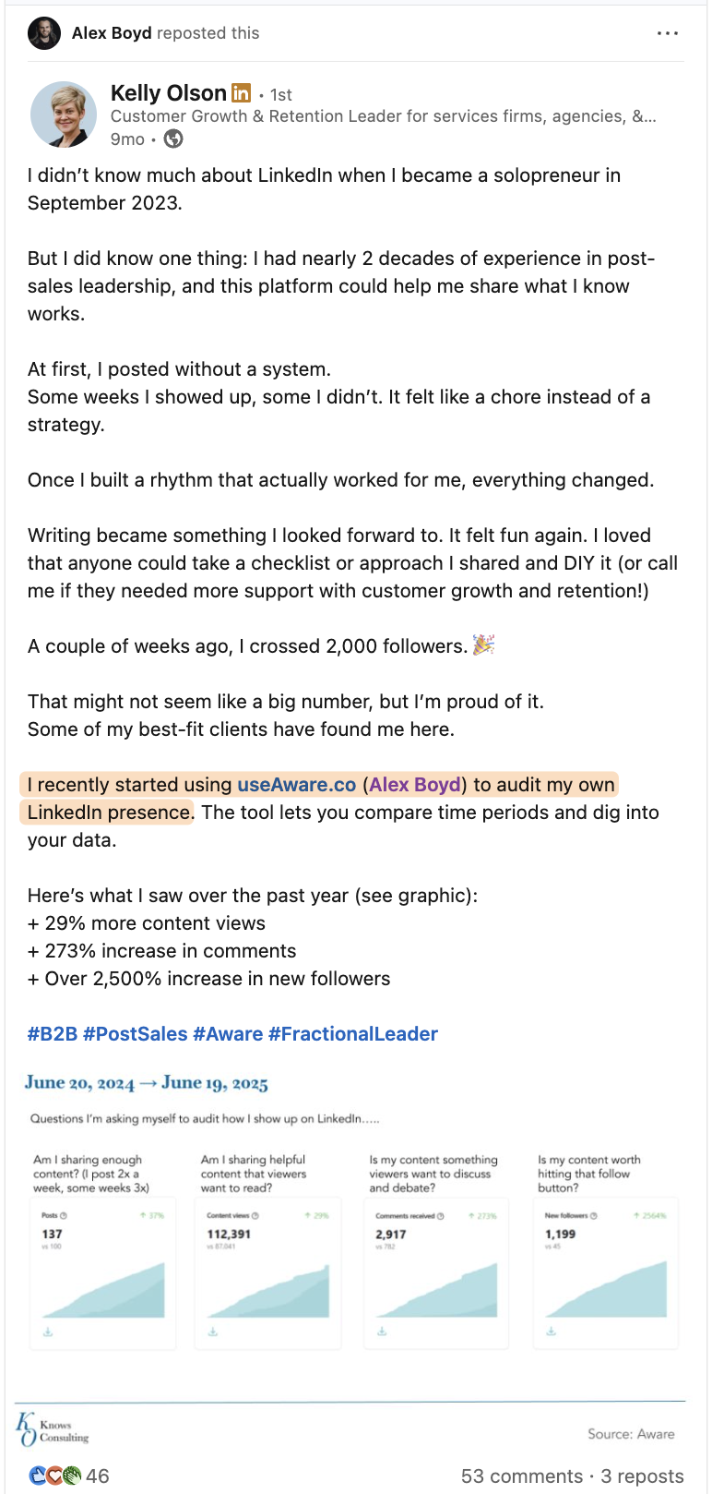The width and height of the screenshot is (712, 1494).
Task: Click the Posts metric tooltip question mark
Action: click(63, 1217)
